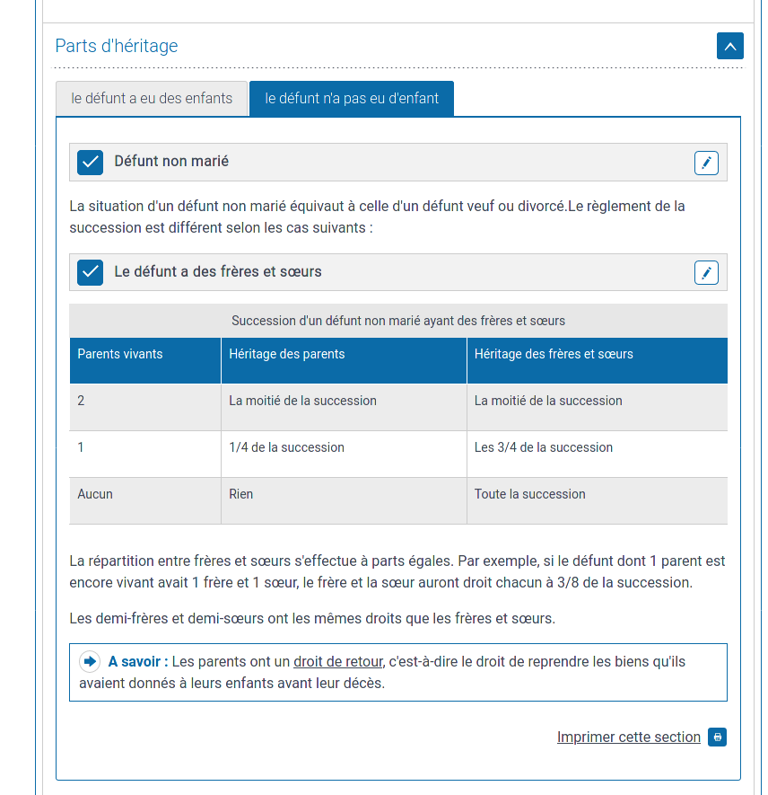Click 'Imprimer cette section' link
Viewport: 768px width, 795px height.
click(x=628, y=738)
